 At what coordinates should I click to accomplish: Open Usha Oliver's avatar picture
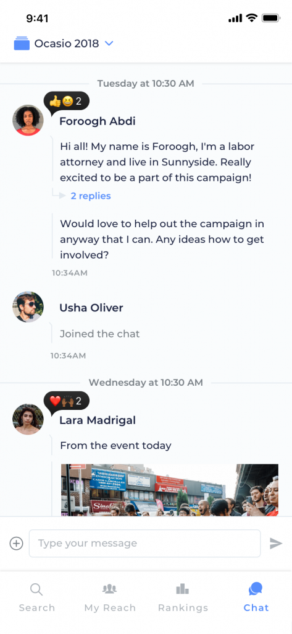tap(28, 307)
